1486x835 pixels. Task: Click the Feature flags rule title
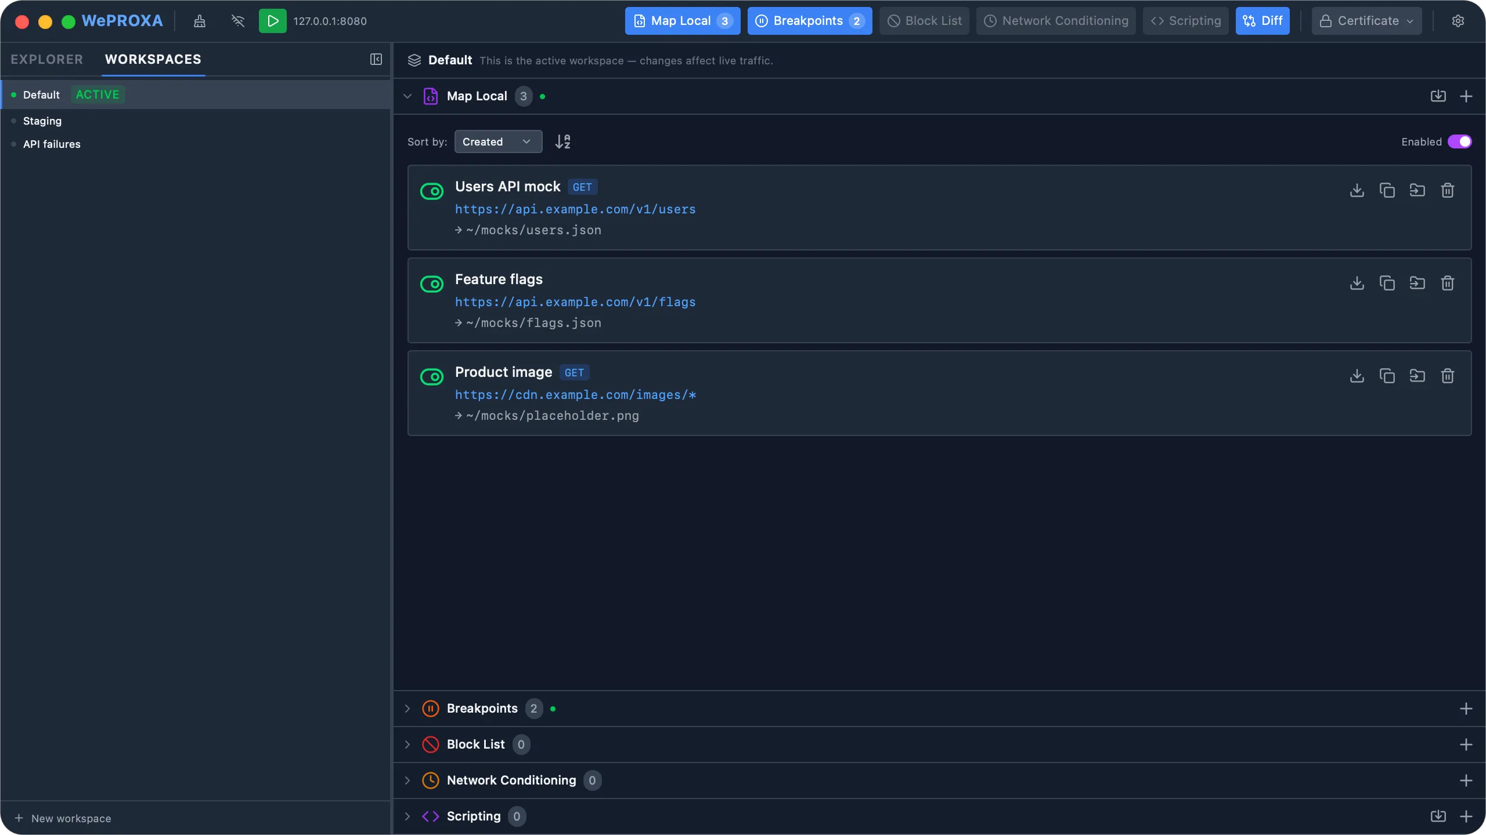pyautogui.click(x=499, y=279)
